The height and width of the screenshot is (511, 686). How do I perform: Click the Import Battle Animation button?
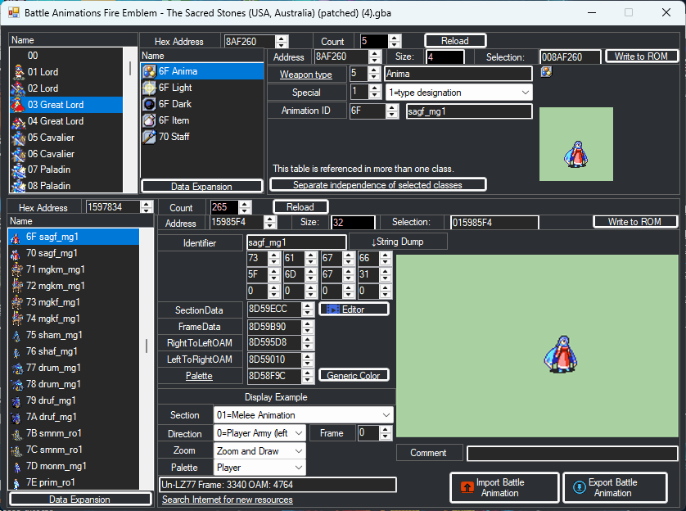(x=504, y=487)
